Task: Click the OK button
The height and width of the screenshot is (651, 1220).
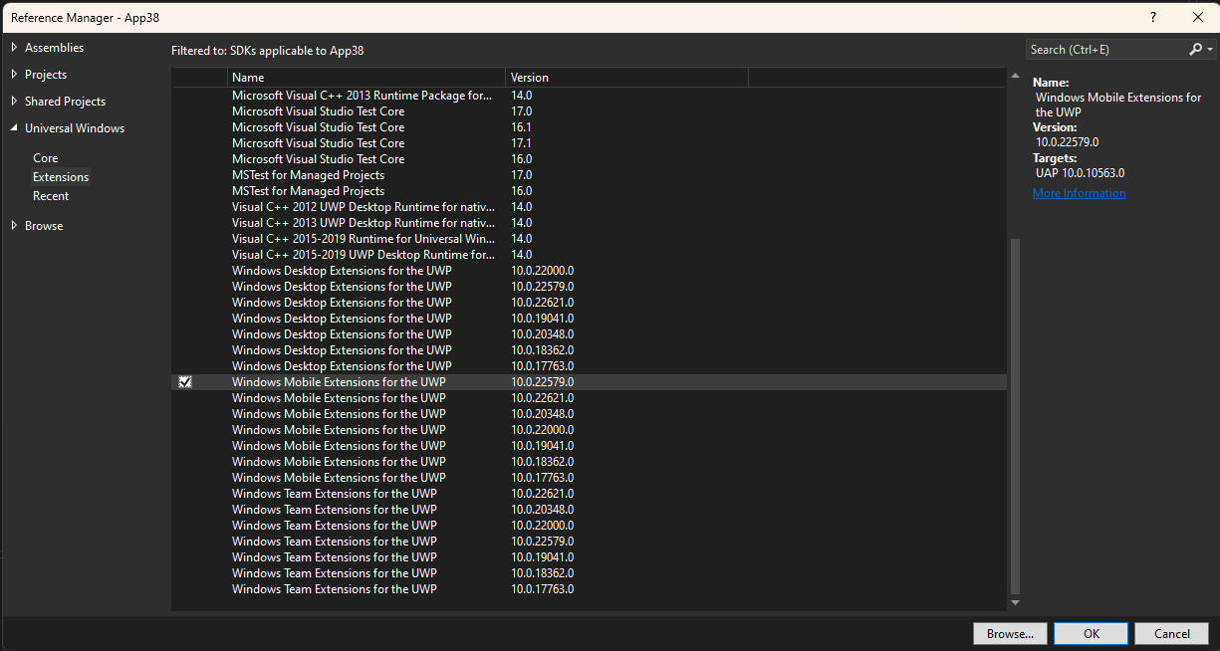Action: [1091, 633]
